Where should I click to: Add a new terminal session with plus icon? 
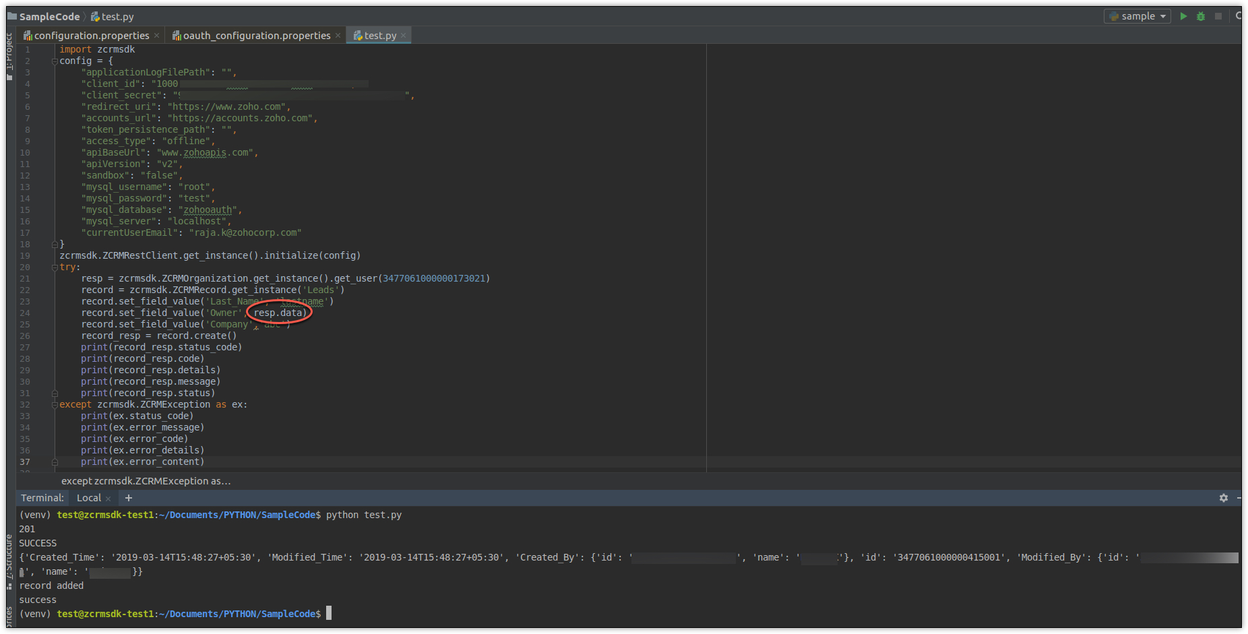click(129, 498)
